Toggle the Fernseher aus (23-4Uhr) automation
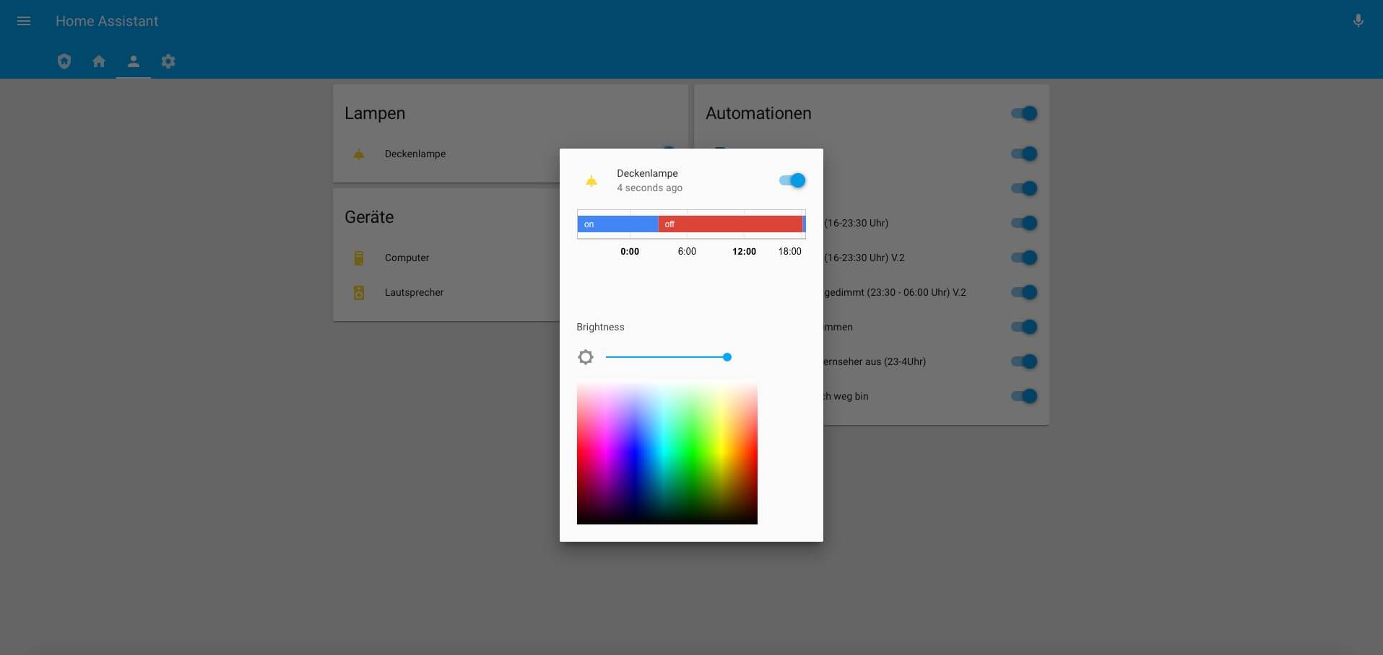Viewport: 1383px width, 655px height. click(x=1024, y=361)
